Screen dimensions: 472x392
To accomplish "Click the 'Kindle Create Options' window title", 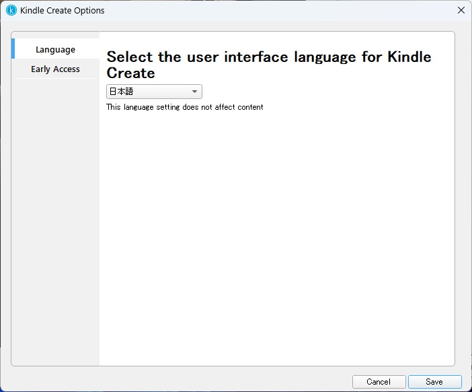I will pos(63,11).
